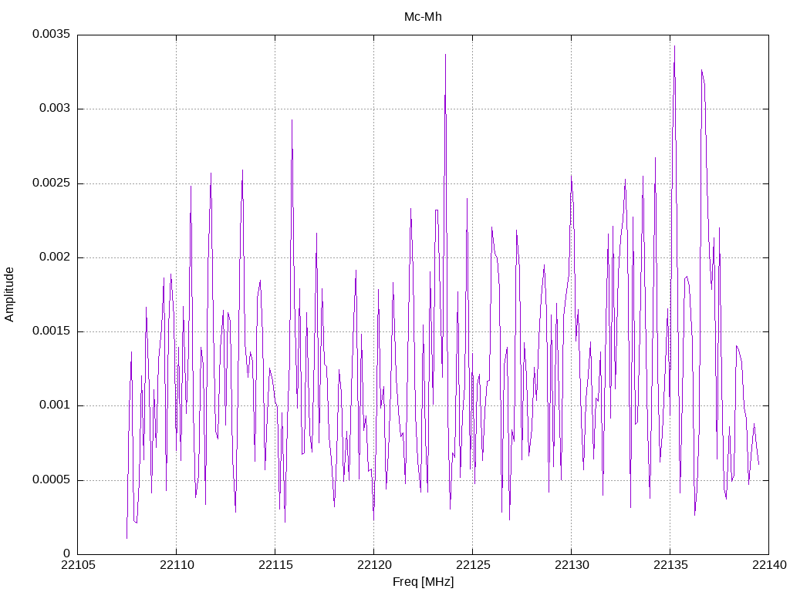Click y-axis value 0.0015

tap(52, 331)
